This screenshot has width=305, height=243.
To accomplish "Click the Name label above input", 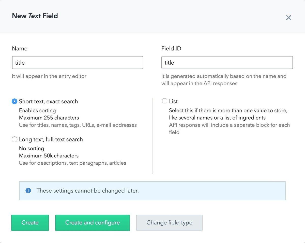I will pyautogui.click(x=20, y=48).
